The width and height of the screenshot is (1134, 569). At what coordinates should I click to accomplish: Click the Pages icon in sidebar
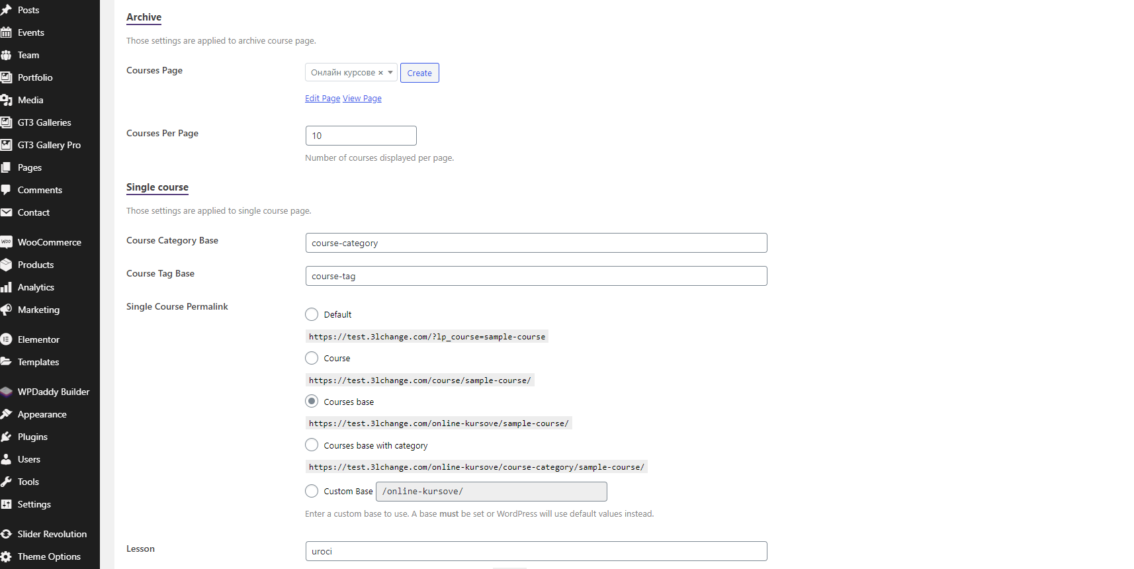pyautogui.click(x=6, y=167)
